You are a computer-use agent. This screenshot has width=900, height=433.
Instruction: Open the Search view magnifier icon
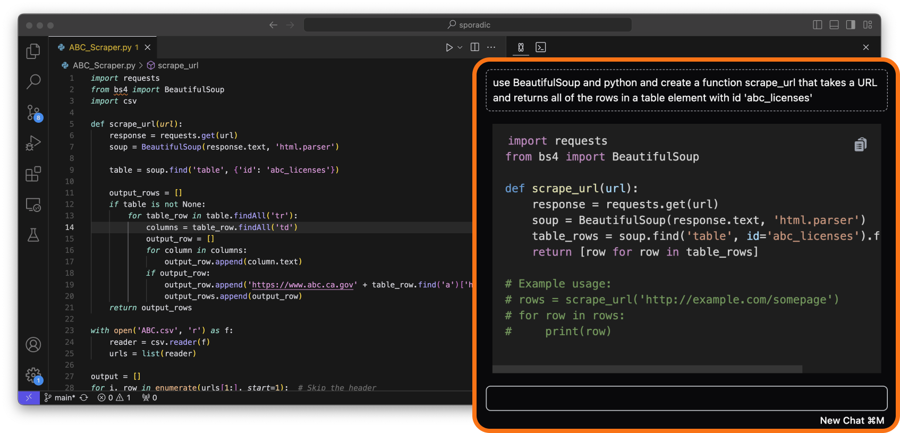pos(33,81)
